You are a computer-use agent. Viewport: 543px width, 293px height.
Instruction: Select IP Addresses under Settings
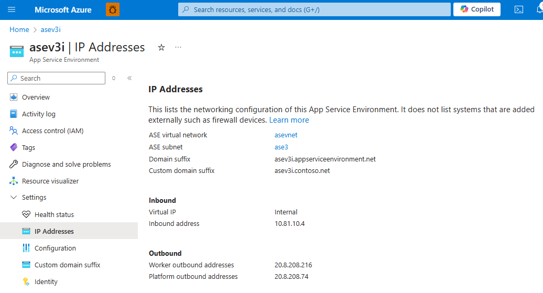[69, 231]
